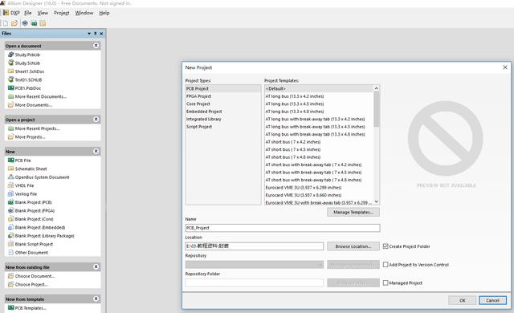Open the Project menu
514x313 pixels.
[x=62, y=13]
